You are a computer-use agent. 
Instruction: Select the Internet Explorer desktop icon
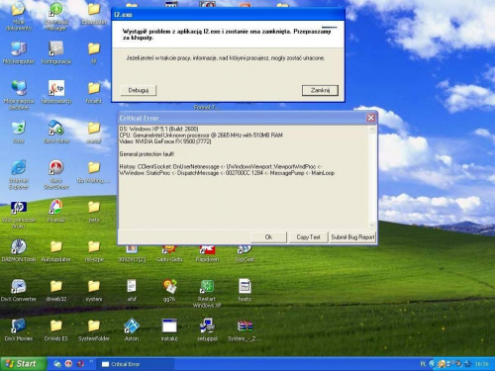tap(19, 175)
